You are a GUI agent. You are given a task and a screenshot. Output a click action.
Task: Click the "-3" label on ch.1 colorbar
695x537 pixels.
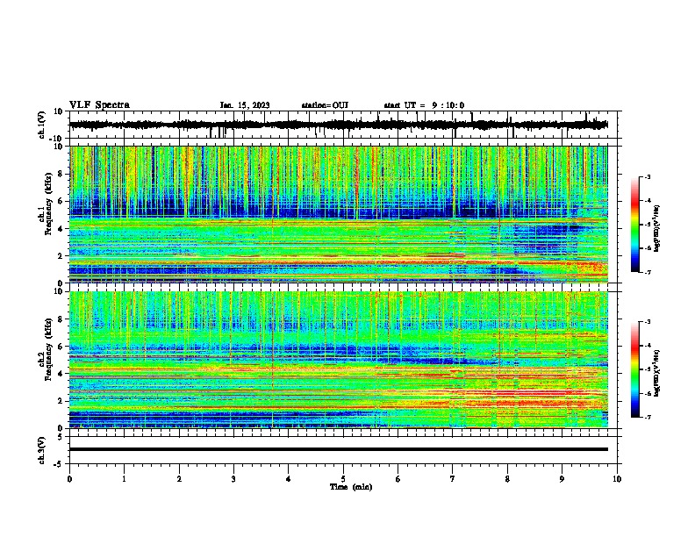[648, 176]
